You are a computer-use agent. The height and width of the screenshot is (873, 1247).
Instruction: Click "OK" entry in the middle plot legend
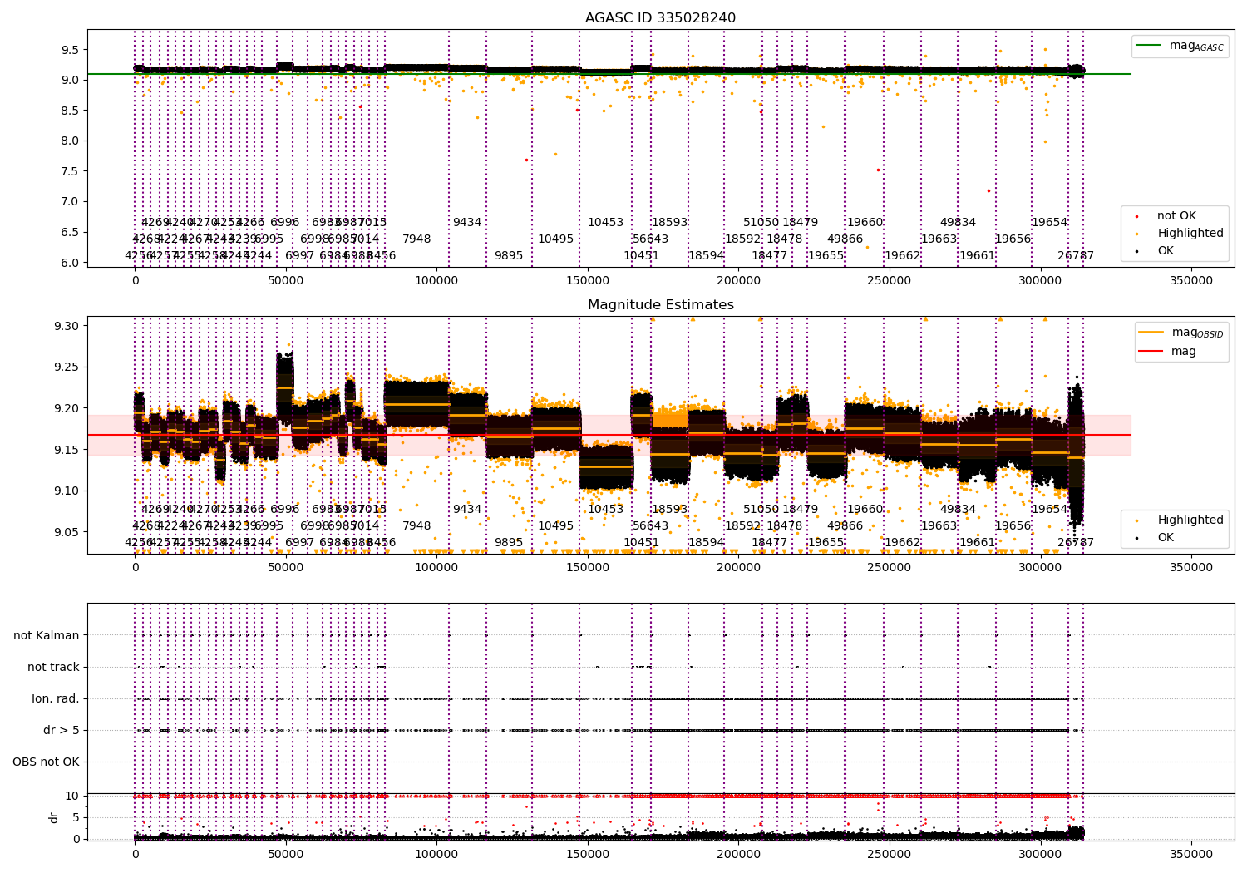click(1166, 538)
